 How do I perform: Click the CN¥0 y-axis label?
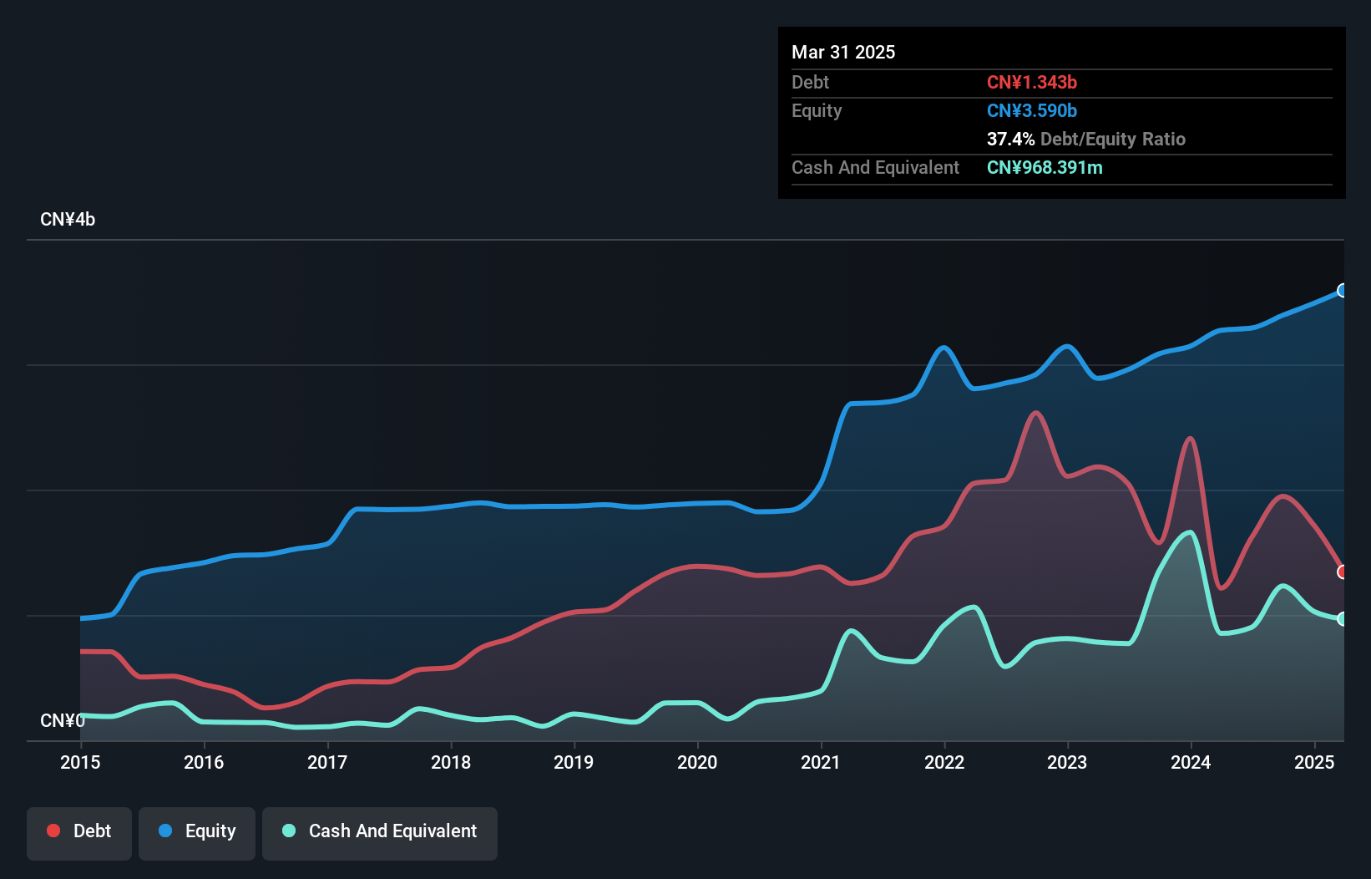63,720
